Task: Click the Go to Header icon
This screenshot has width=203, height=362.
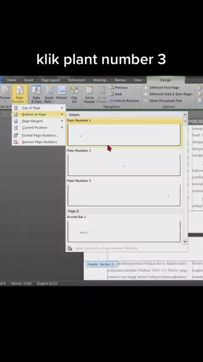Action: tap(89, 94)
